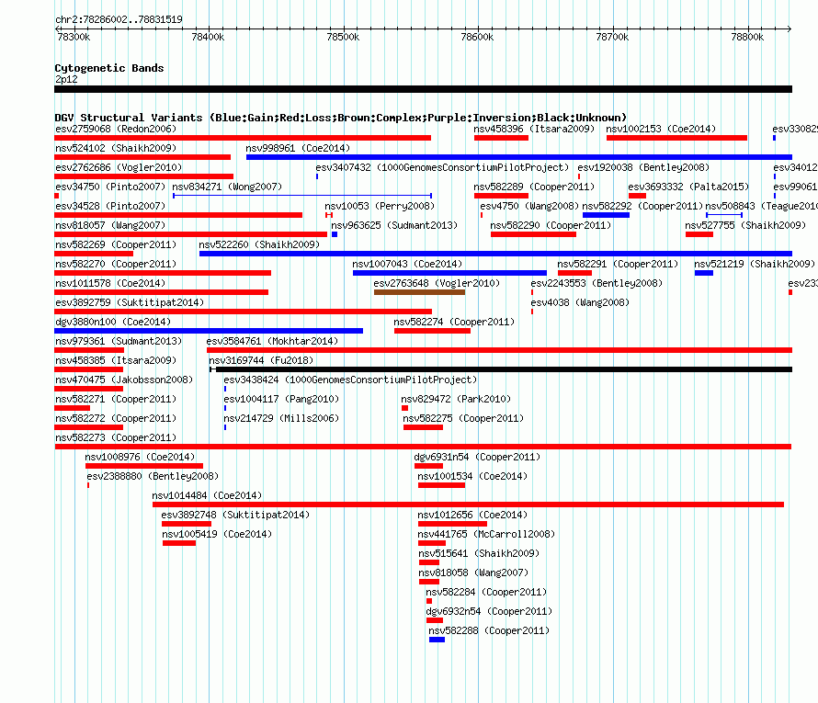Open nsv582291 (Cooper2011) label
Viewport: 818px width, 703px height.
click(x=619, y=264)
